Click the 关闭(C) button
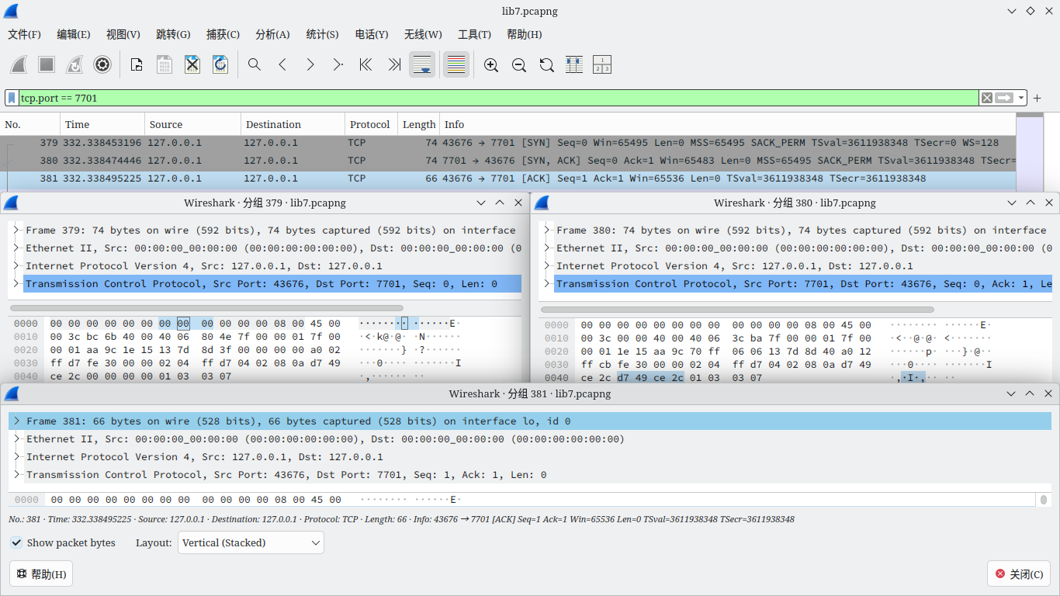The height and width of the screenshot is (596, 1060). tap(1019, 574)
